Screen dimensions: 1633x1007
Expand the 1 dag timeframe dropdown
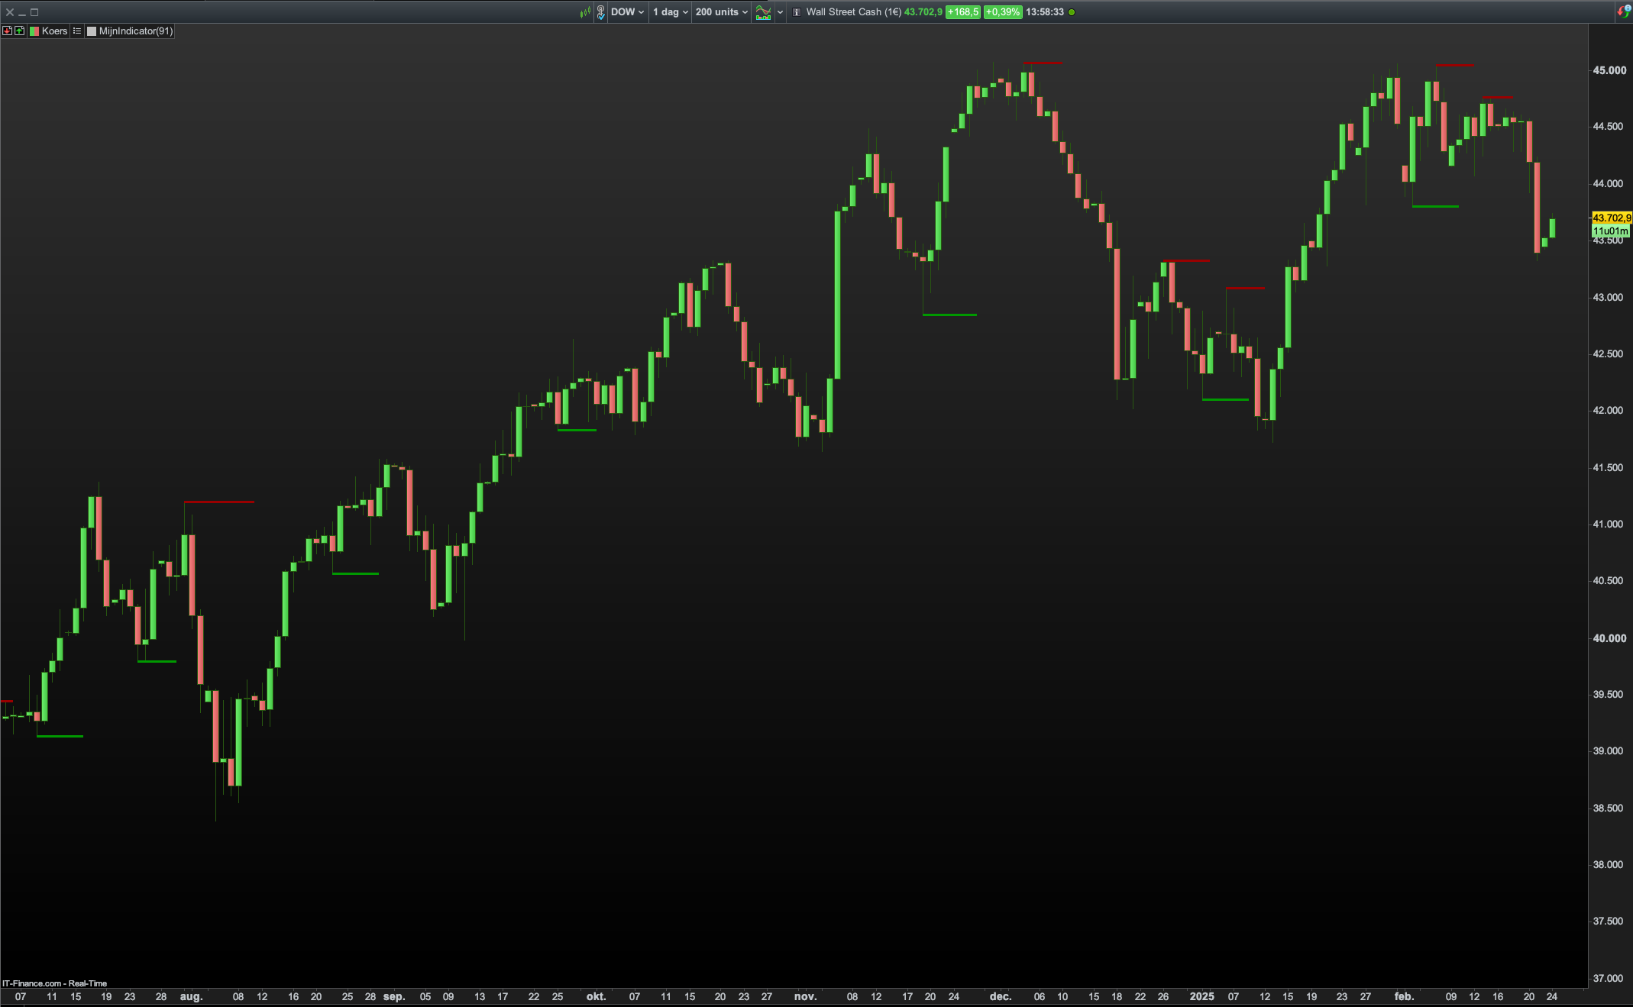click(670, 12)
